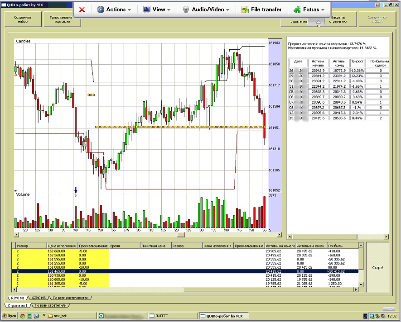This screenshot has width=401, height=322.
Task: Open File transfer in the remote toolbar
Action: (261, 9)
